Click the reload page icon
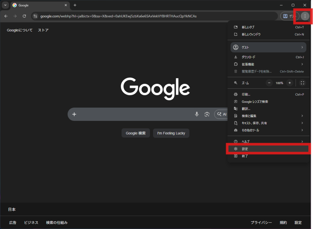Screen dimensions: 313x229 pyautogui.click(x=24, y=16)
